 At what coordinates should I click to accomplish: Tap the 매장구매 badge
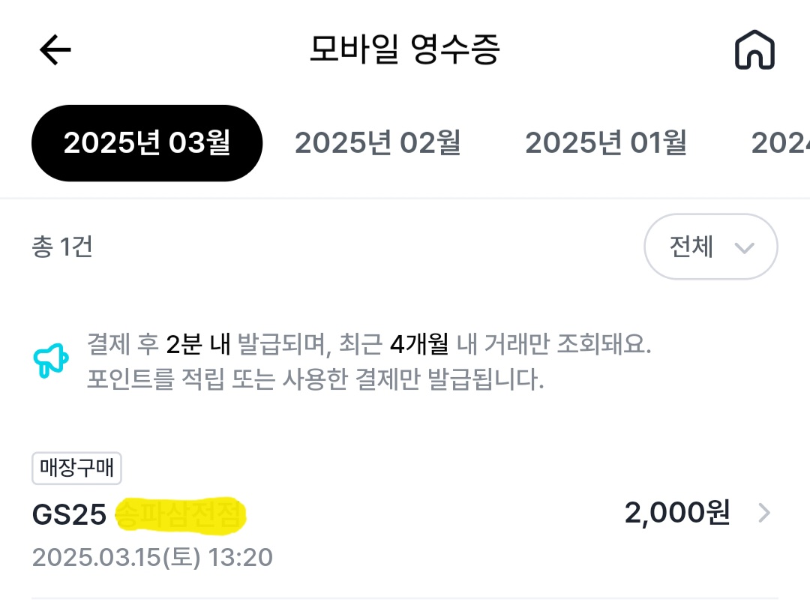pos(76,469)
